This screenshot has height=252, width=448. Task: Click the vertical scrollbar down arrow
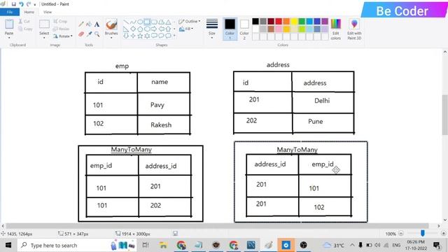tap(445, 220)
